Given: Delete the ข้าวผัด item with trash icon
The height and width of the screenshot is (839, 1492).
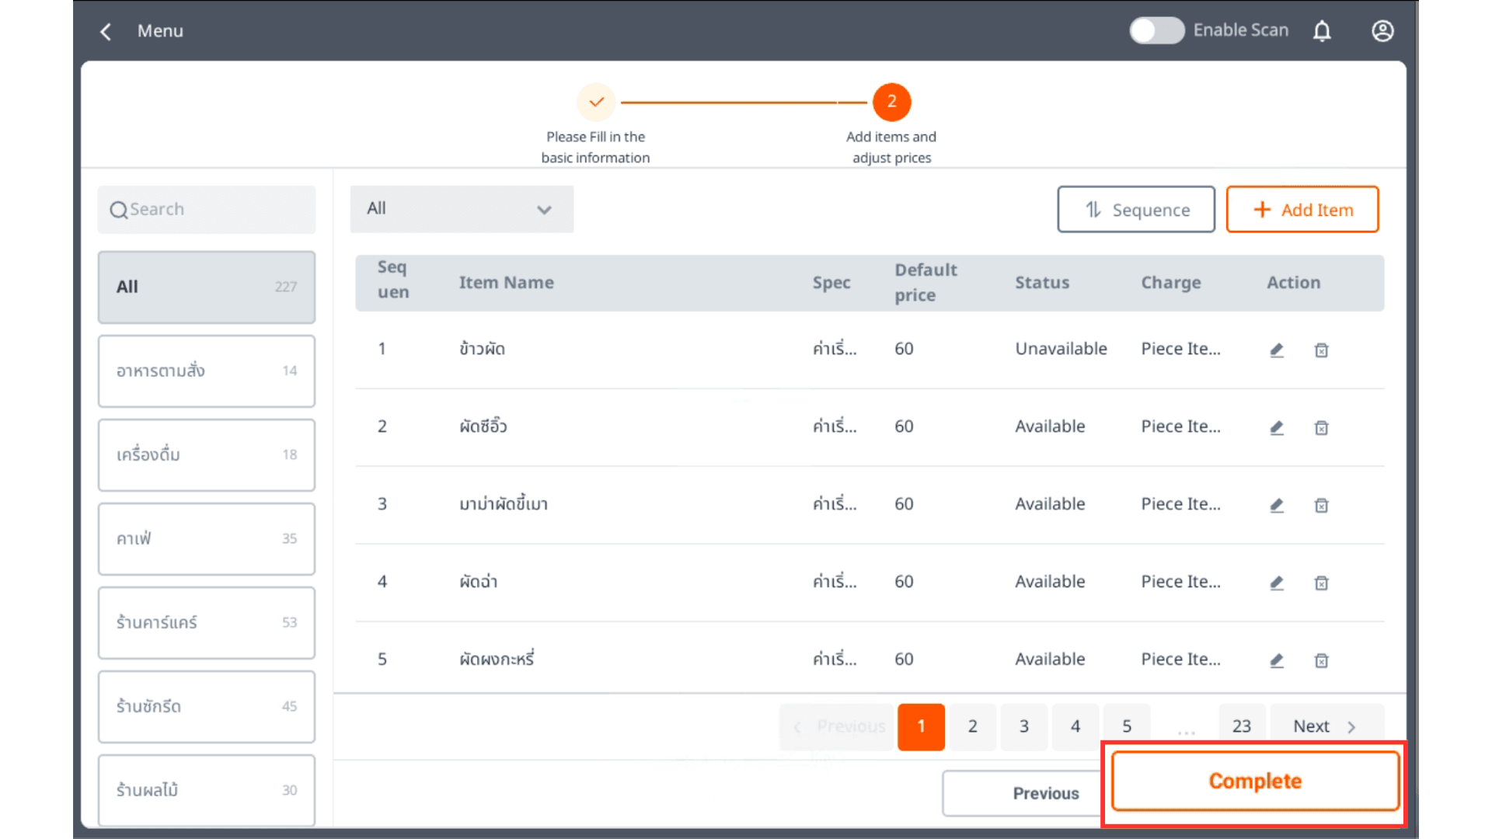Looking at the screenshot, I should coord(1321,350).
